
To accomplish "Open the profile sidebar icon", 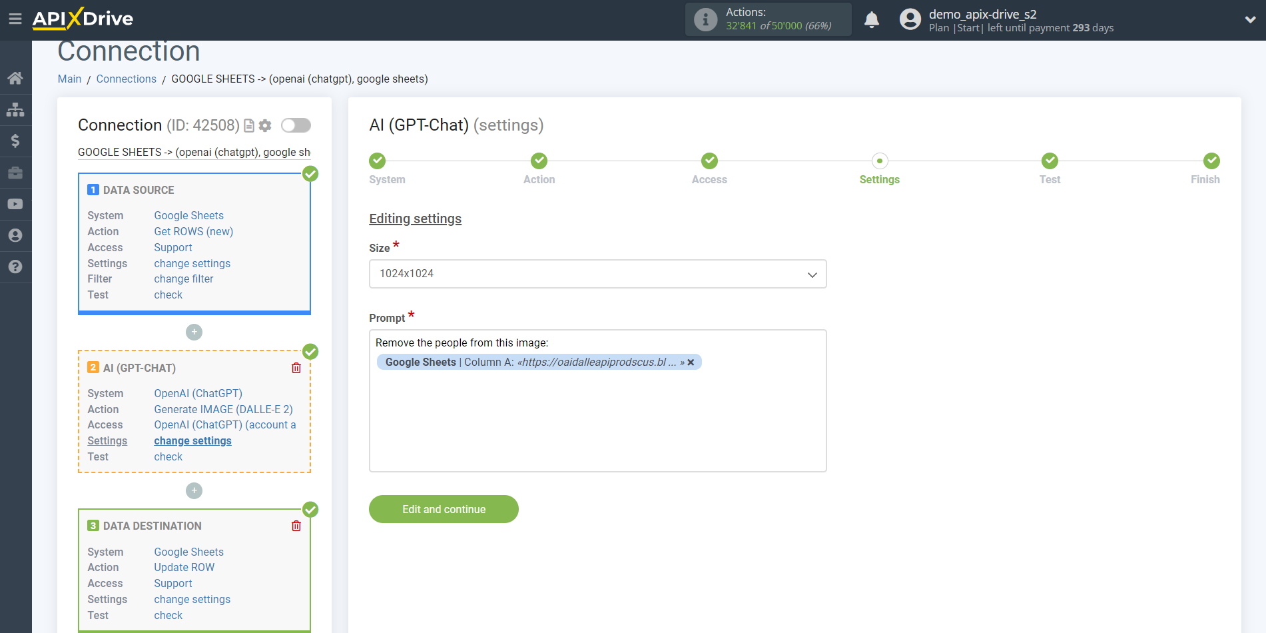I will point(15,235).
